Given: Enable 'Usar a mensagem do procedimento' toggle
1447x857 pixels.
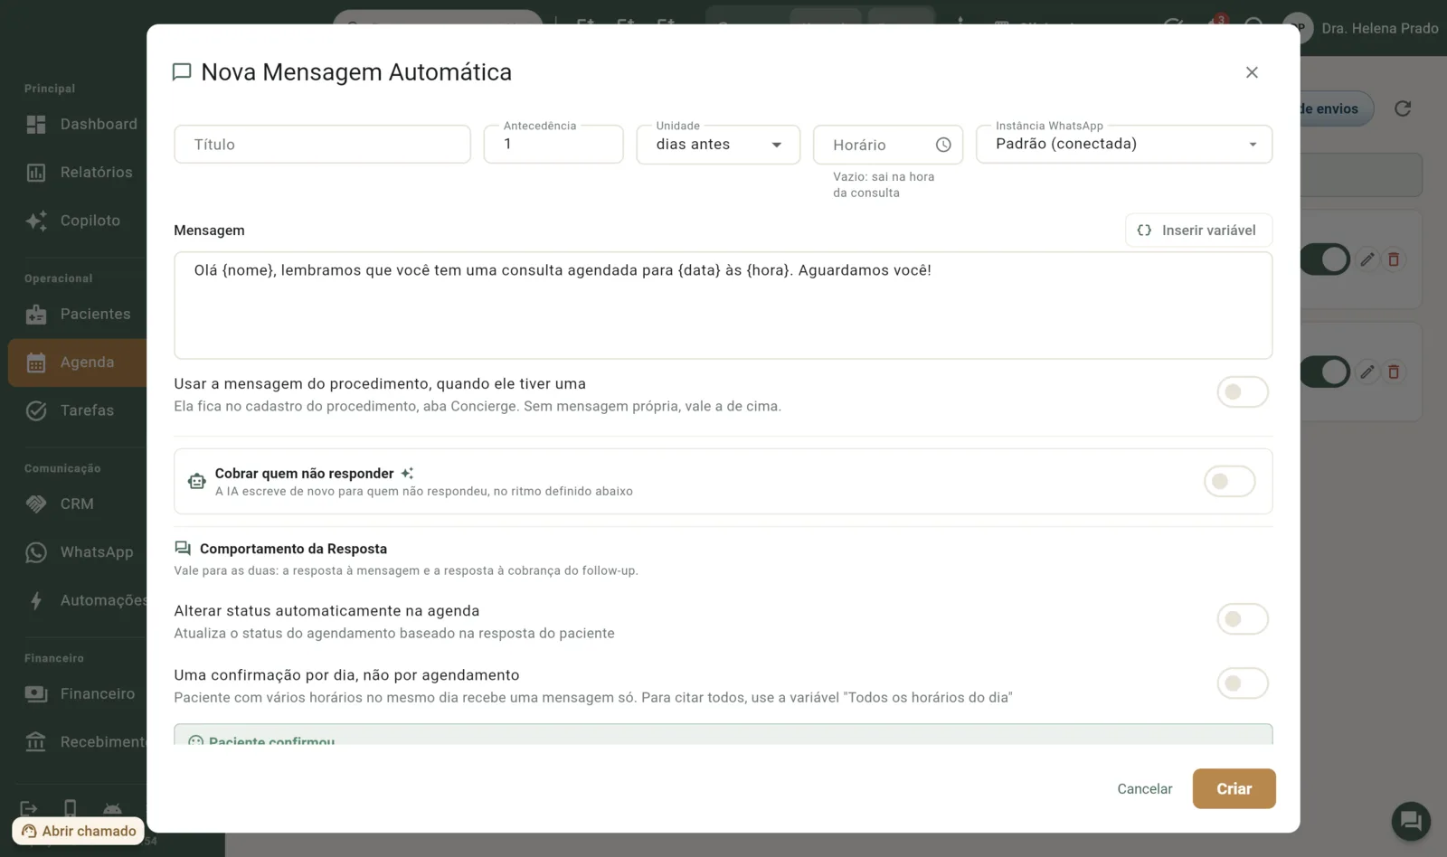Looking at the screenshot, I should [x=1242, y=392].
